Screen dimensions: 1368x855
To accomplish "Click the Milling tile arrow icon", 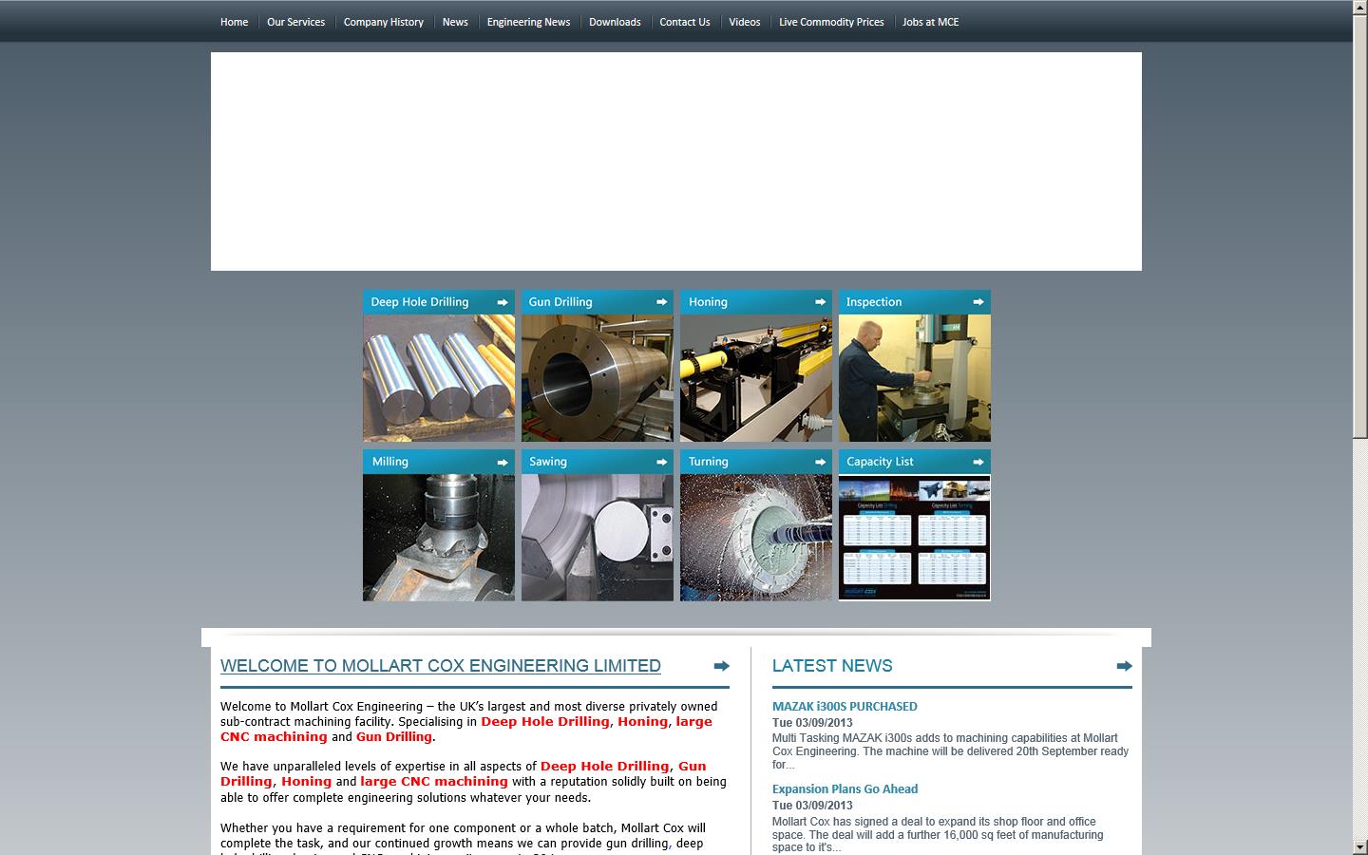I will coord(502,461).
